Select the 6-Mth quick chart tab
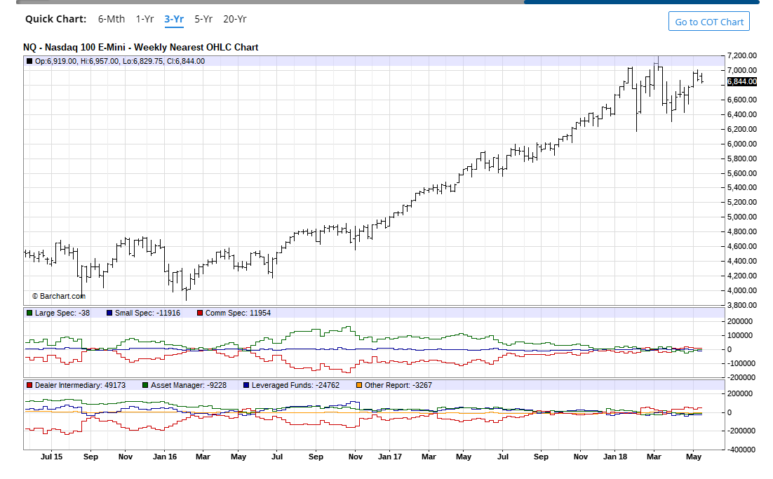This screenshot has height=479, width=773. tap(111, 19)
